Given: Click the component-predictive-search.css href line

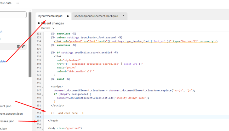Looking at the screenshot, I should [x=100, y=64].
